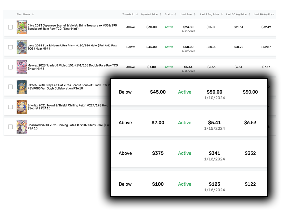Click Active status in the Mew ex table row
The width and height of the screenshot is (283, 214).
pyautogui.click(x=169, y=67)
